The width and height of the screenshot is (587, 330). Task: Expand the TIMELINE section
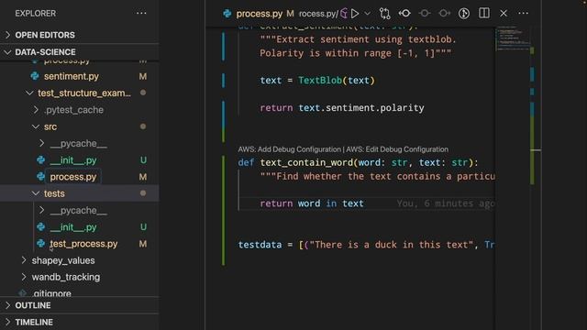80,322
